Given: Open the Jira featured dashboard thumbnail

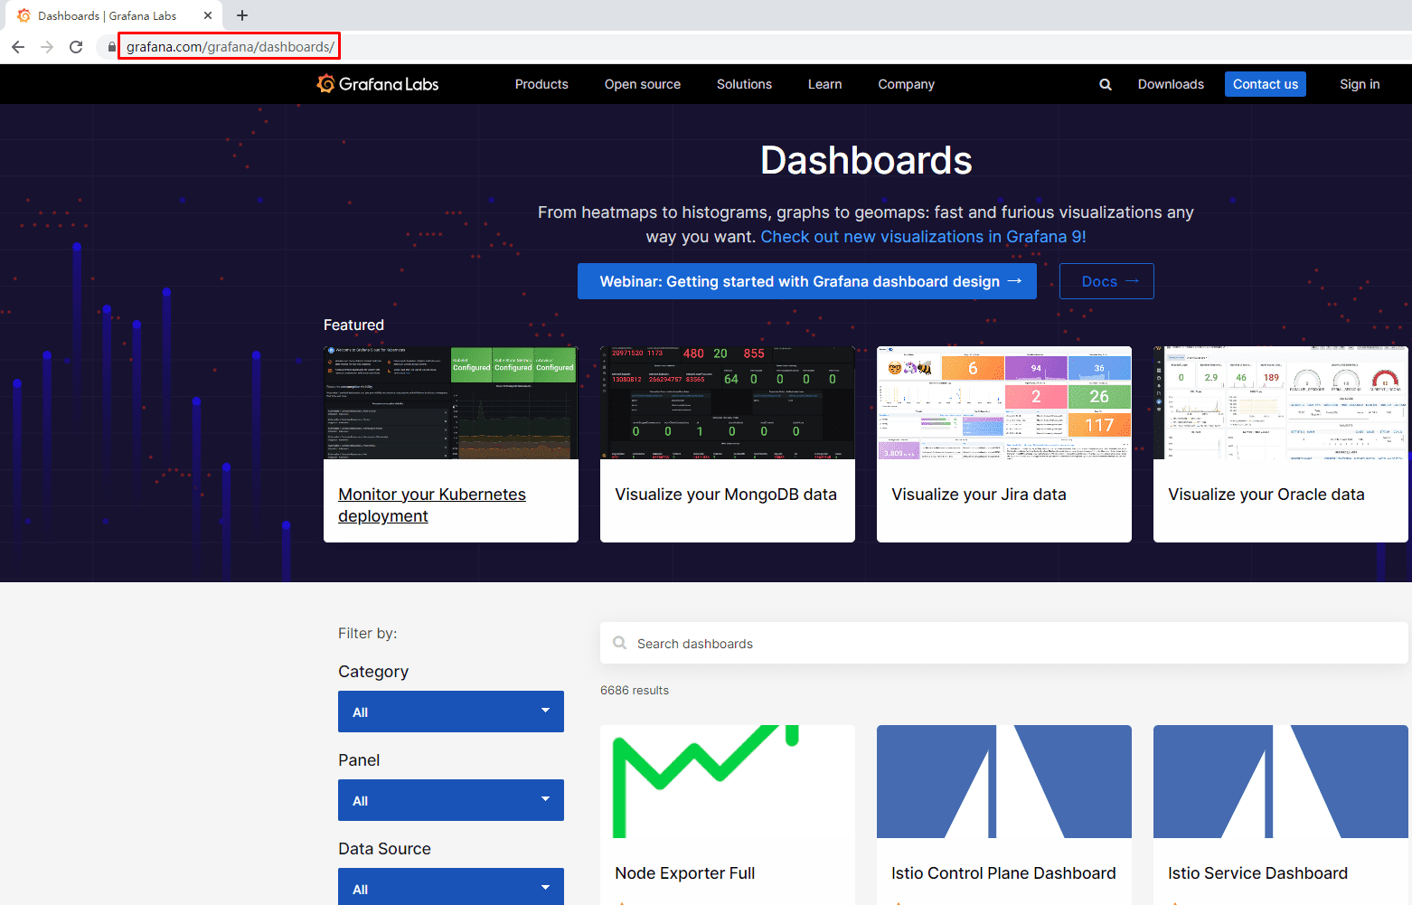Looking at the screenshot, I should coord(1004,403).
